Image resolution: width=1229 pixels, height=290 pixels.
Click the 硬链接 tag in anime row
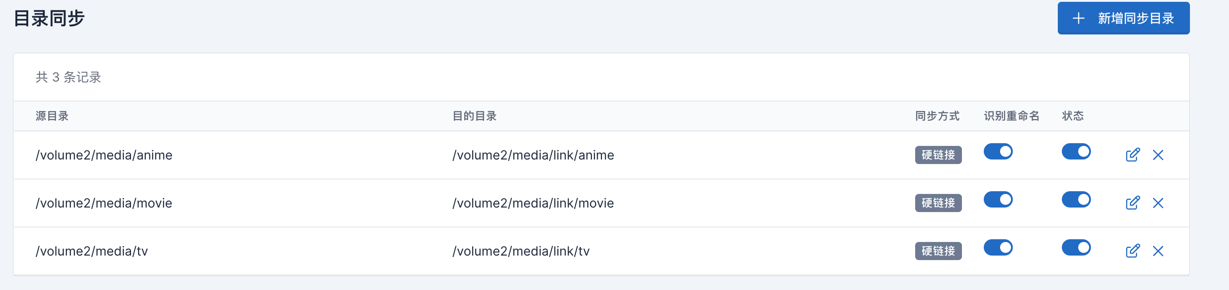pyautogui.click(x=938, y=155)
